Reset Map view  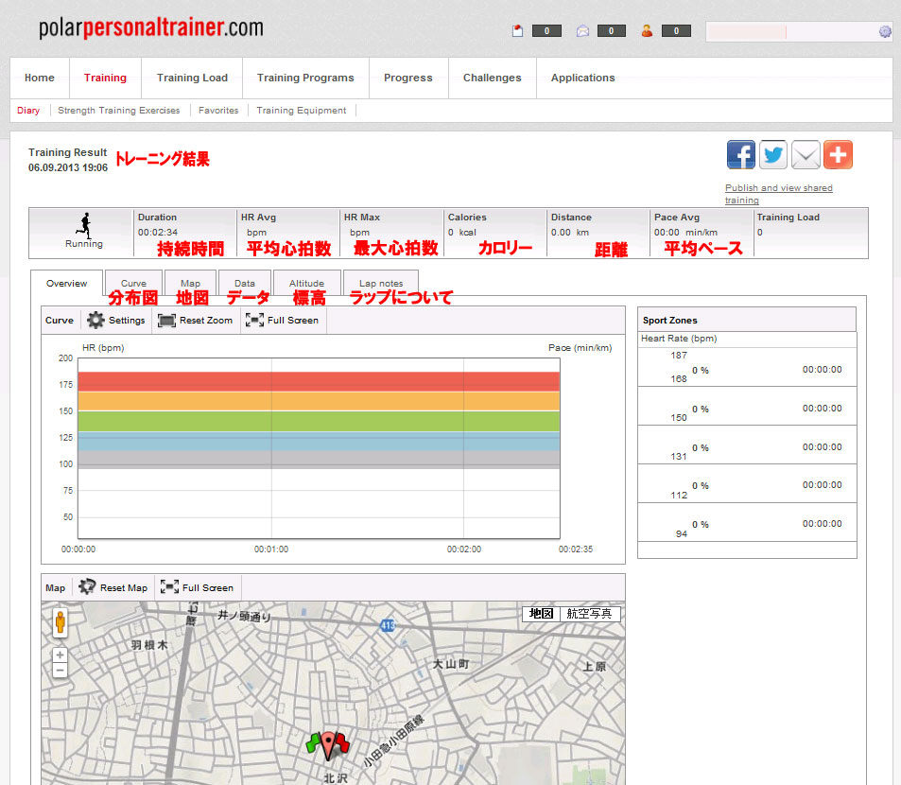click(113, 587)
